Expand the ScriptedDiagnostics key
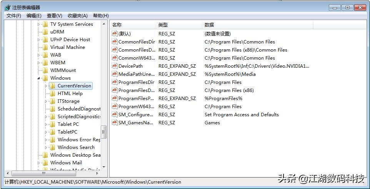This screenshot has height=189, width=370. (46, 117)
